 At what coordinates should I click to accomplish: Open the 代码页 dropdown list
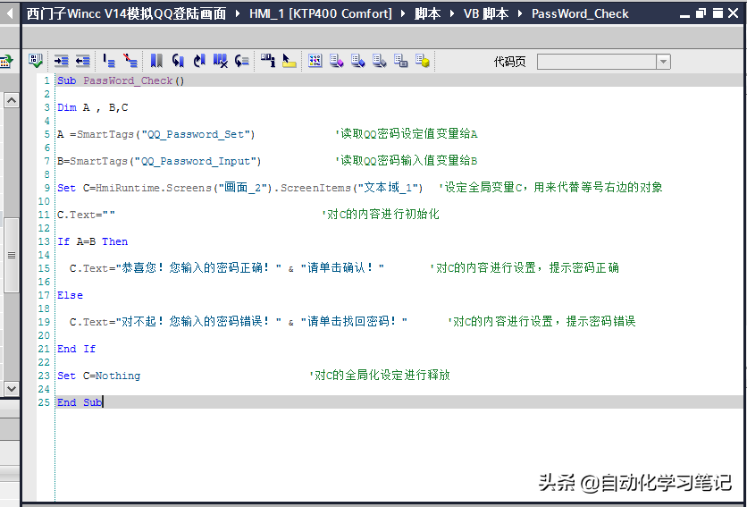click(663, 62)
